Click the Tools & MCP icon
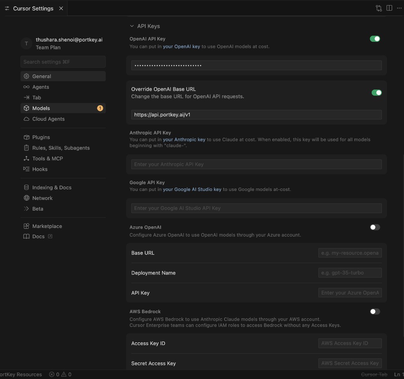The height and width of the screenshot is (379, 404). click(26, 159)
